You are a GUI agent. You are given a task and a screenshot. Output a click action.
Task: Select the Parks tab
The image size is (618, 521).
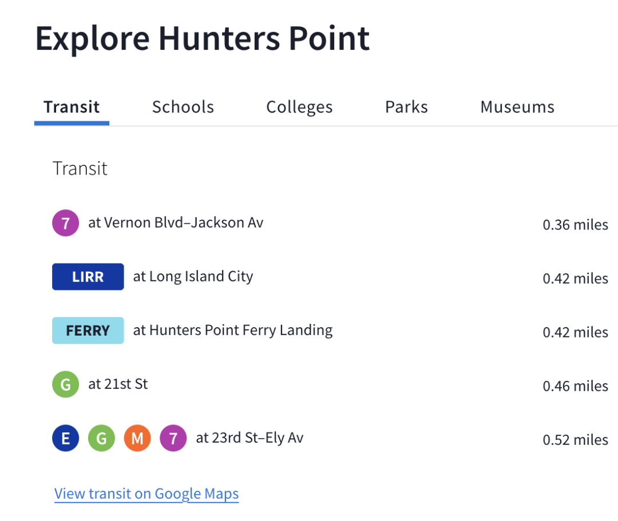(x=406, y=107)
